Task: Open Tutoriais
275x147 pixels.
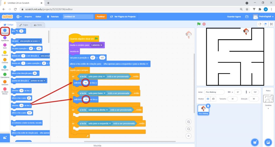Action: pyautogui.click(x=53, y=17)
